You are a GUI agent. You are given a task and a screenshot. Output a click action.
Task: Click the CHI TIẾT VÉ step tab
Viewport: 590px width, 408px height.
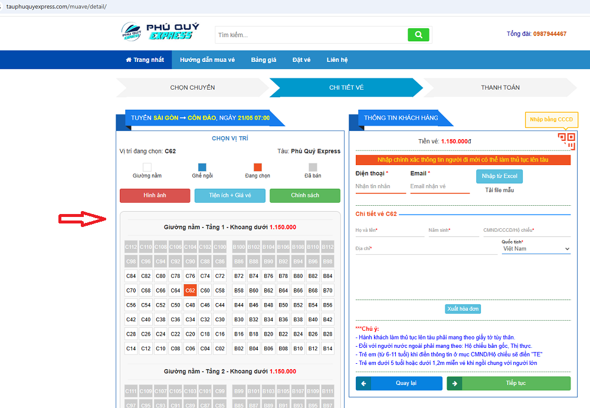(x=346, y=88)
